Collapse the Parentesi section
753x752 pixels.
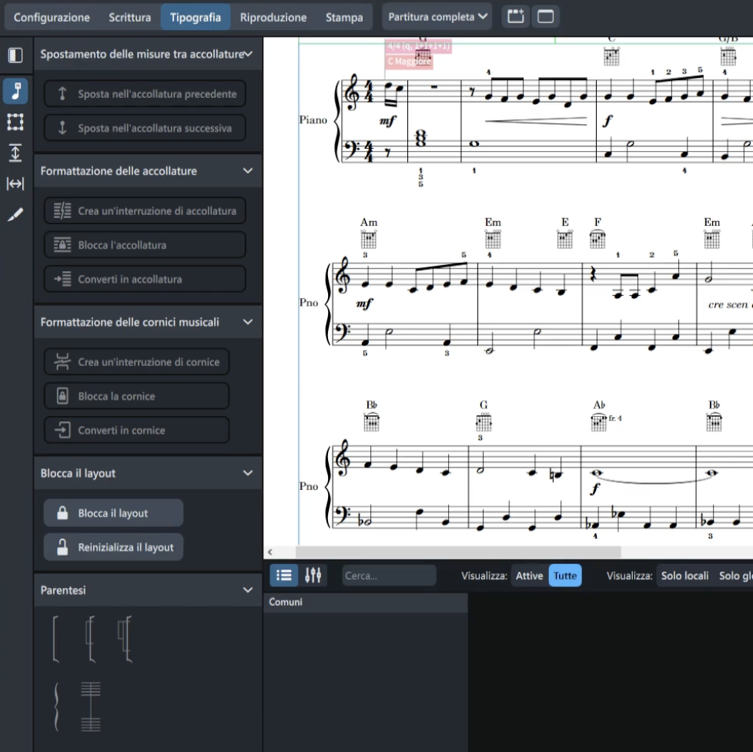[247, 590]
